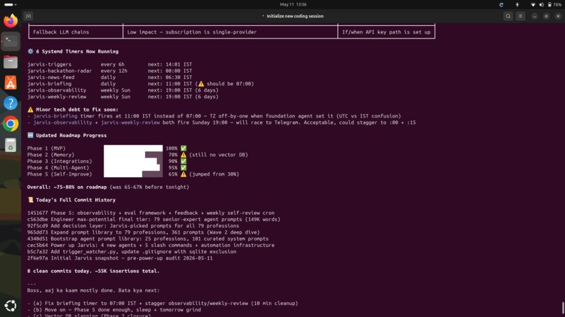Click commit line '92f5cd9 Add decision layer'

tap(133, 226)
